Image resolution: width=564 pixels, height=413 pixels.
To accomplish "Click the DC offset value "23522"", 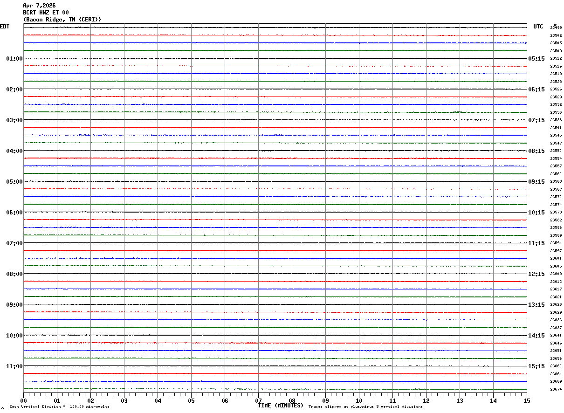I will click(x=556, y=82).
